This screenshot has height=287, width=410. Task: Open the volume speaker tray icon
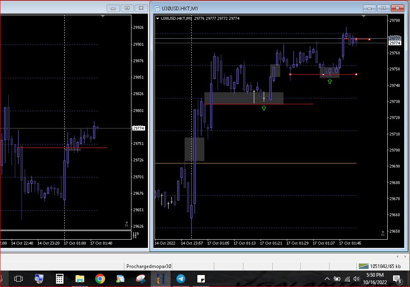[356, 279]
